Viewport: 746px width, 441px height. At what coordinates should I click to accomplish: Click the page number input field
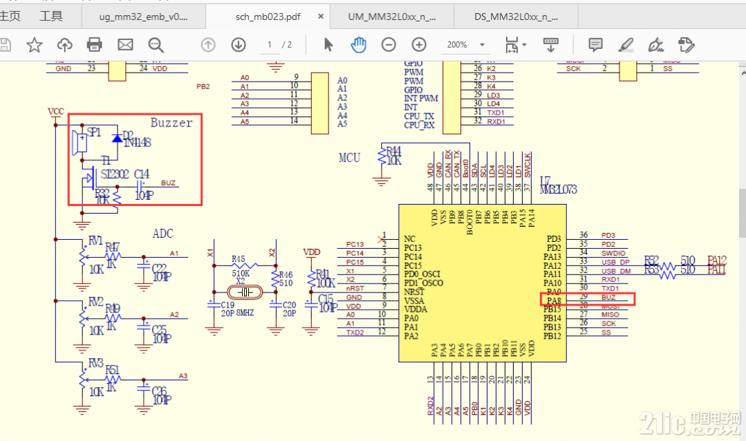coord(270,45)
